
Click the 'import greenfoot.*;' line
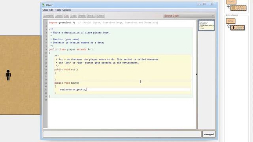(x=62, y=22)
